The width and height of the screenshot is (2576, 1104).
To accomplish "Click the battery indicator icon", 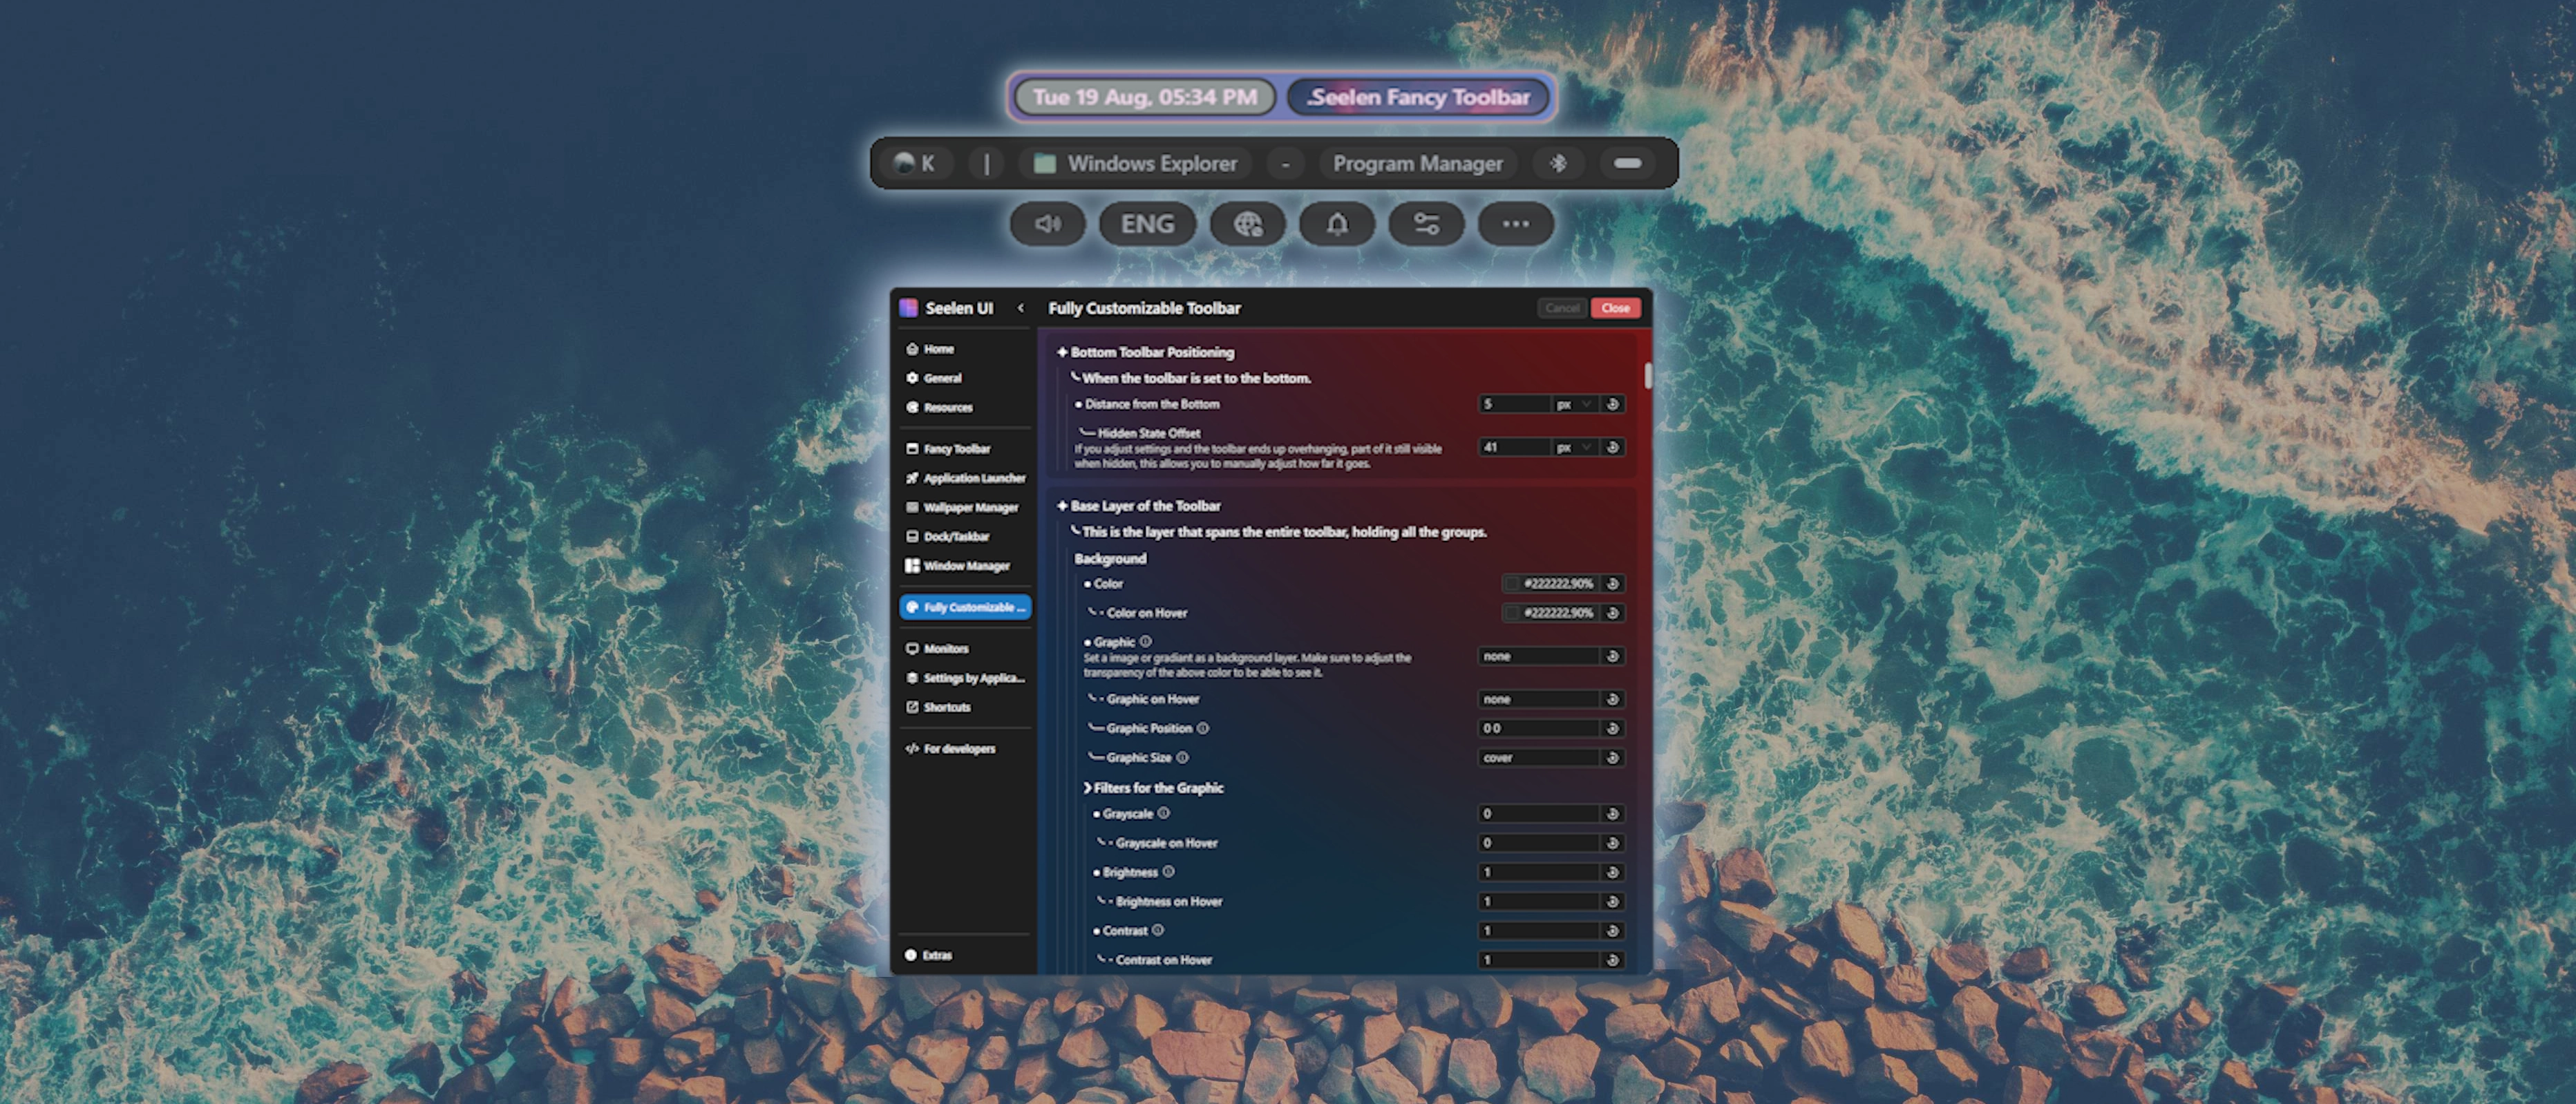I will coord(1627,163).
